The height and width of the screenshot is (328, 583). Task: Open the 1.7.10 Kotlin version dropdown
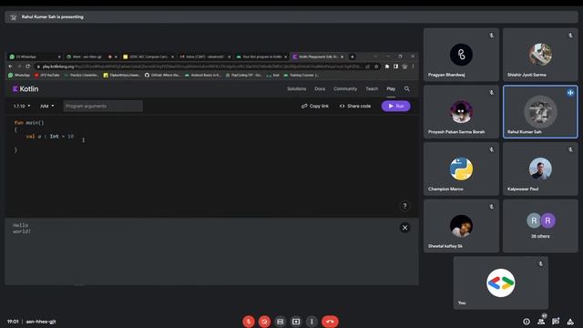pos(22,106)
